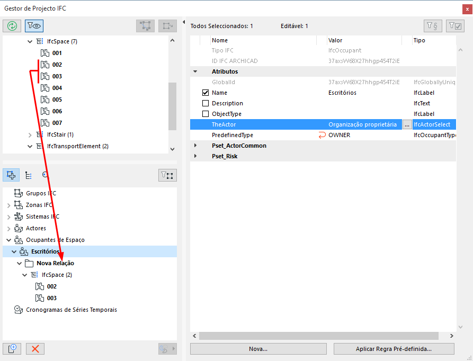Toggle the filter checked properties icon
473x361 pixels.
point(455,26)
